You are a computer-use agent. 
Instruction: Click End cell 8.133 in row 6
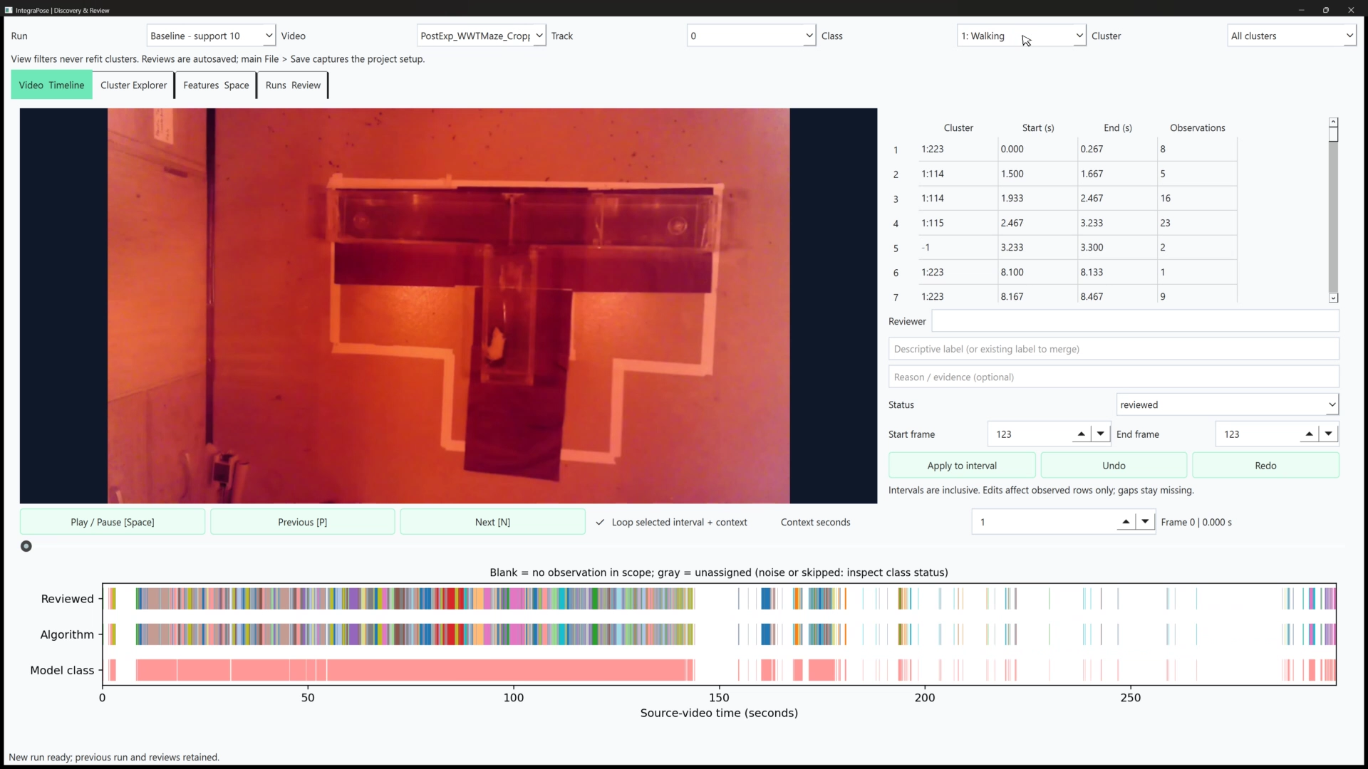(x=1117, y=272)
